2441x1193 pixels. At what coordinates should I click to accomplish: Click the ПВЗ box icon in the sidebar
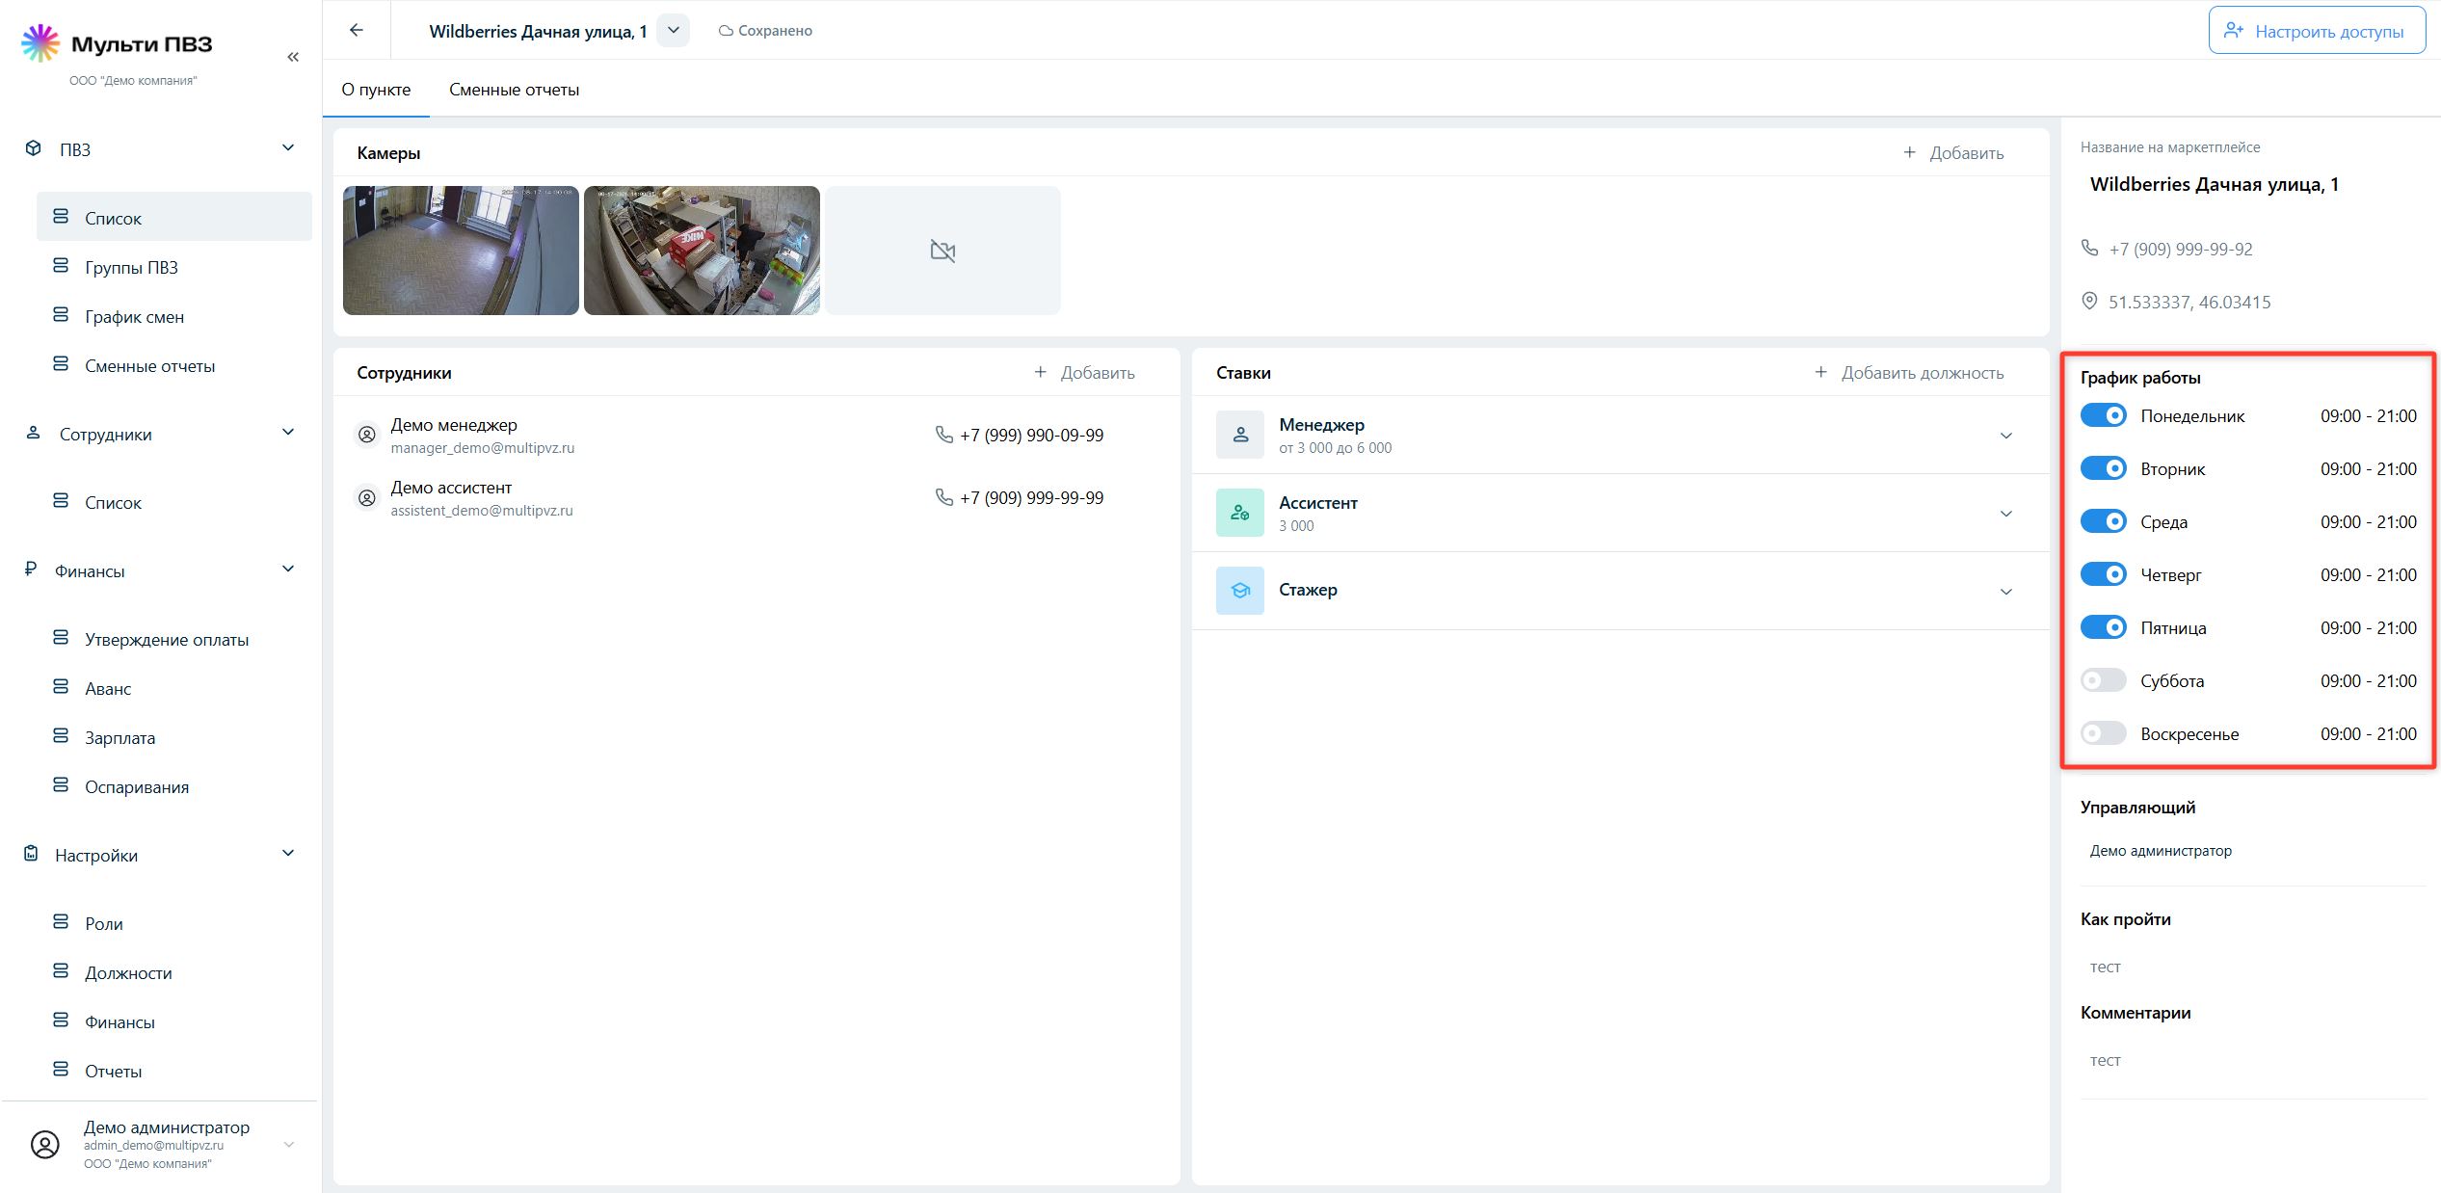pos(34,148)
